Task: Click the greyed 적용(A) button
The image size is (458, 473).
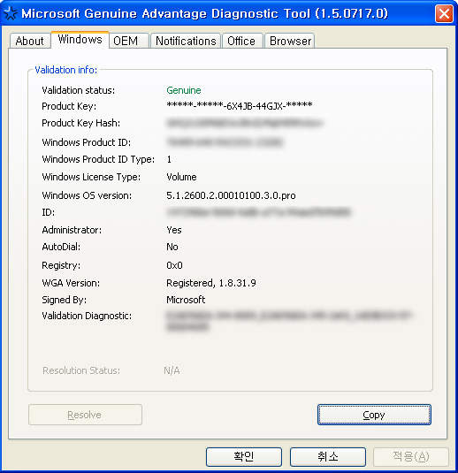Action: tap(411, 457)
